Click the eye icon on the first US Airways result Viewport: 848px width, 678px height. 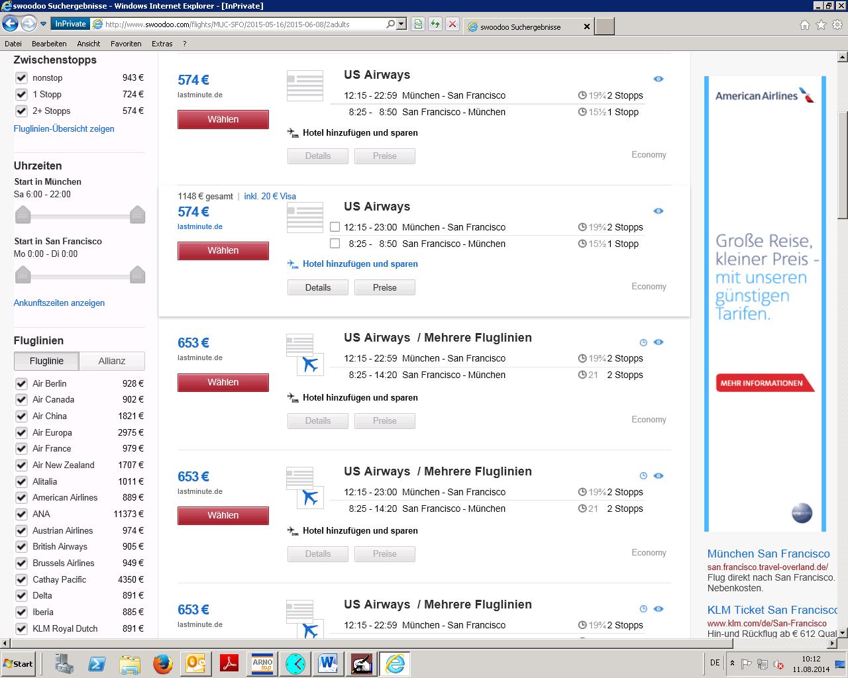pyautogui.click(x=658, y=79)
